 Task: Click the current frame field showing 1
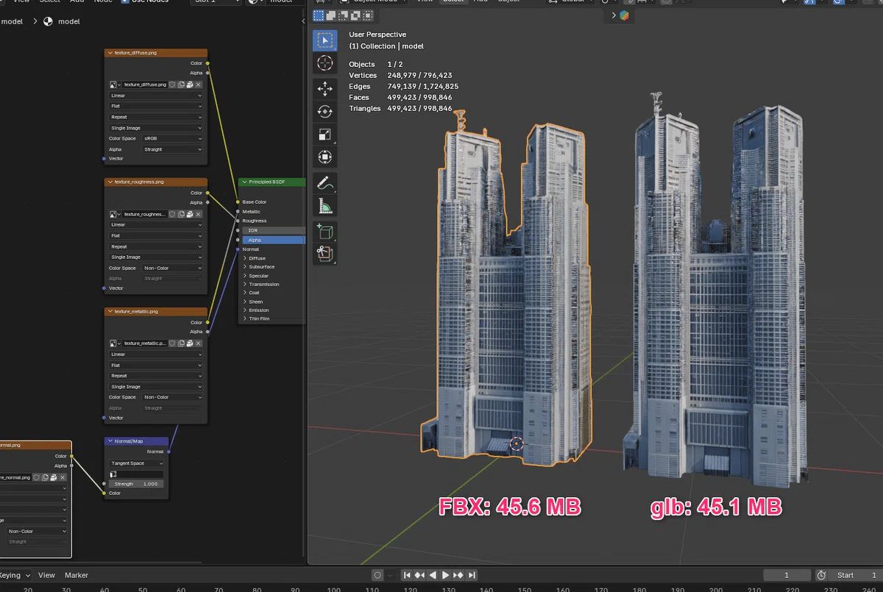787,575
